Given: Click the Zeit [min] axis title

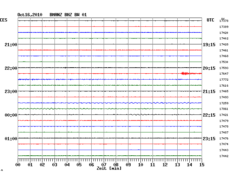Looking at the screenshot, I should [x=109, y=168].
